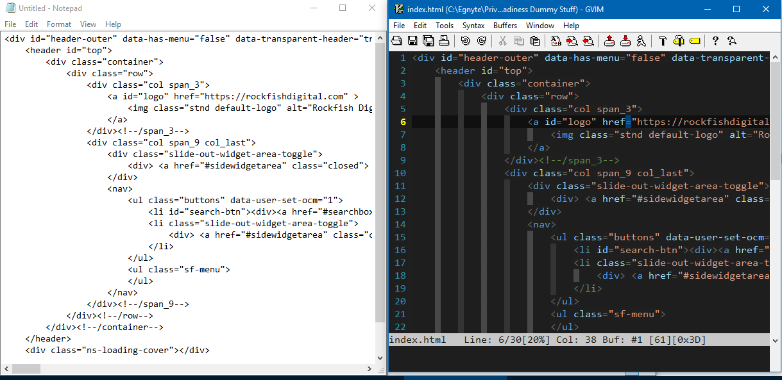
Task: Click the Save Session icon in GVIM
Action: (625, 41)
